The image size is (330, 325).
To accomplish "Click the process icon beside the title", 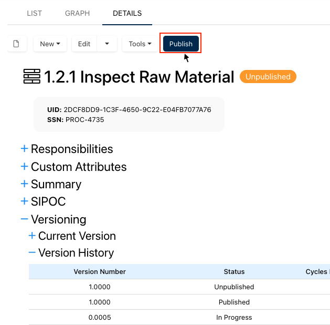I will [32, 77].
